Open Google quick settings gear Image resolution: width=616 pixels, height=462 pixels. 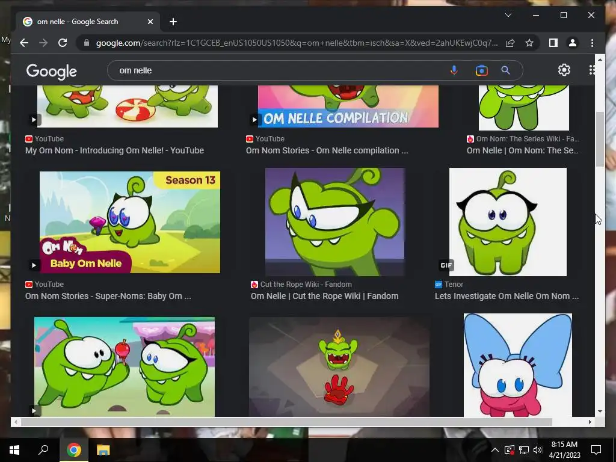coord(564,70)
